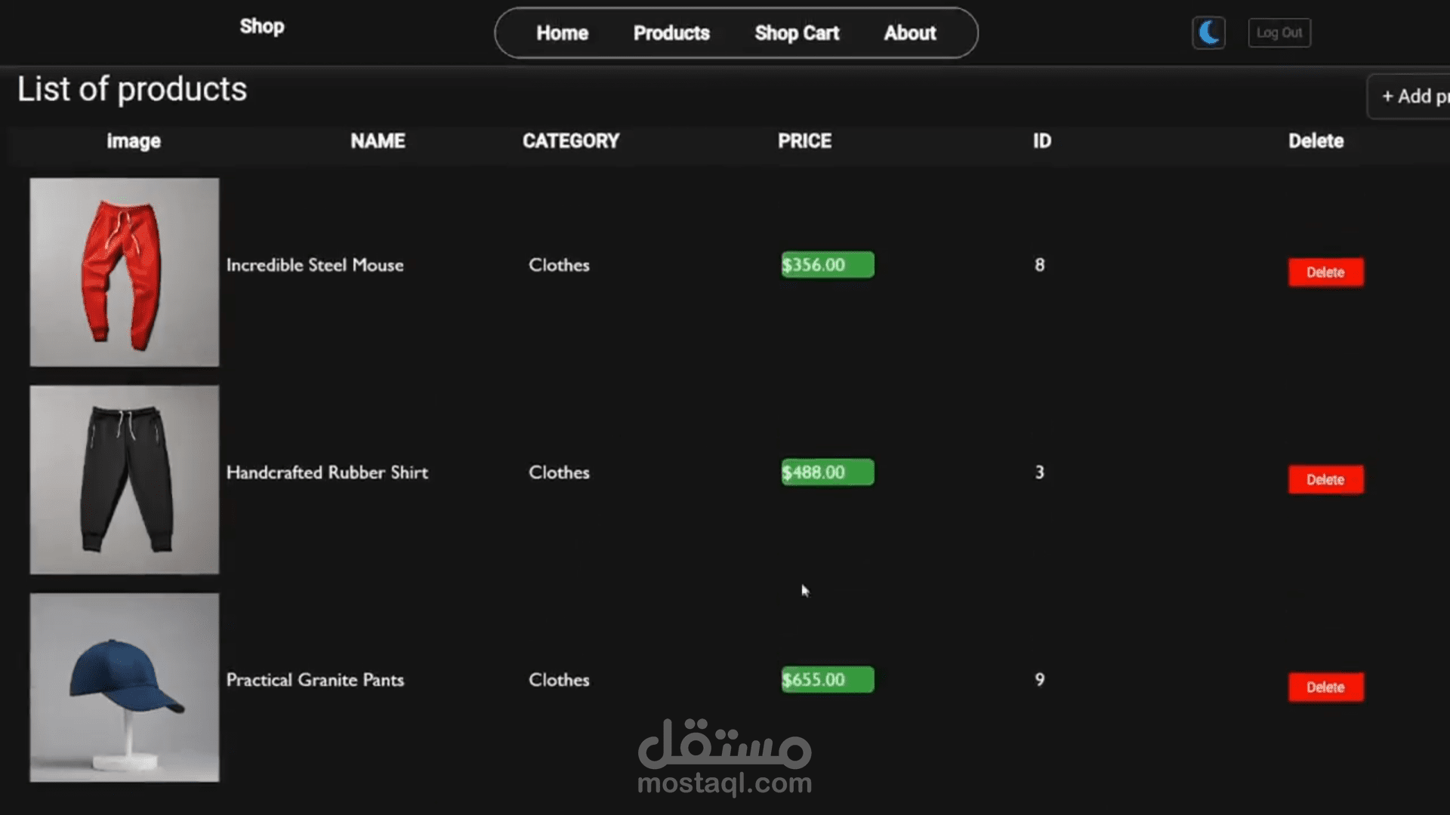Click the $488.00 price badge

point(827,472)
